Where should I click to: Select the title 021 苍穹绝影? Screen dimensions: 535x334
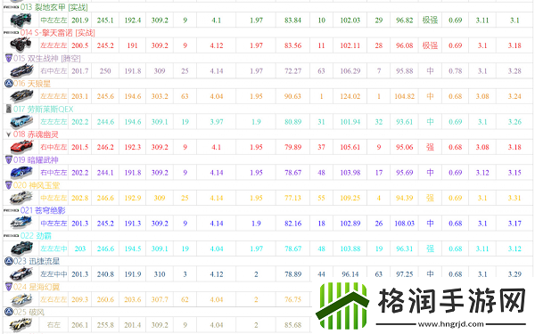tap(43, 210)
